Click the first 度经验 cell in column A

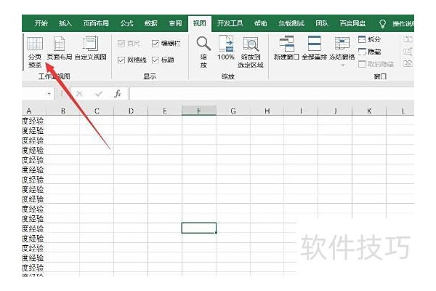coord(33,121)
